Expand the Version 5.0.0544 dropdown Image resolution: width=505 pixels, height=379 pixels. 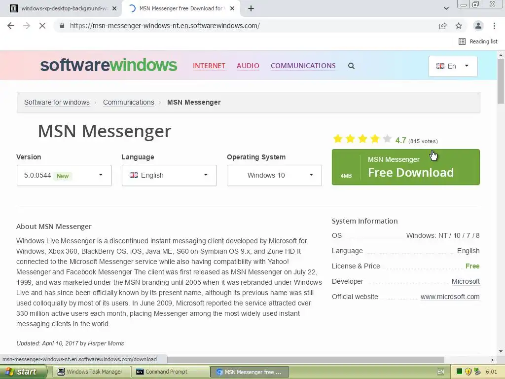click(64, 175)
